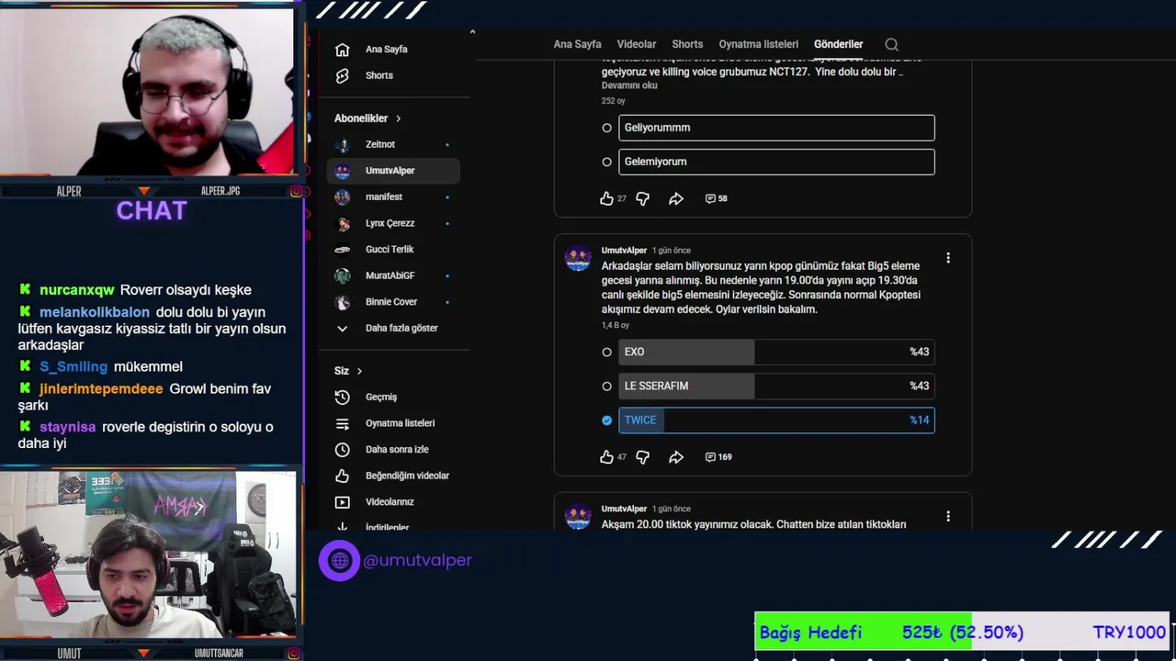Share the EXO/TWICE poll post
1176x661 pixels.
676,456
